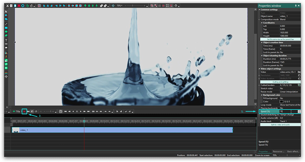Jump to timeline end button
The image size is (305, 162).
(x=88, y=111)
